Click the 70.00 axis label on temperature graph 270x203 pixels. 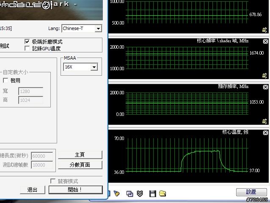coord(119,138)
